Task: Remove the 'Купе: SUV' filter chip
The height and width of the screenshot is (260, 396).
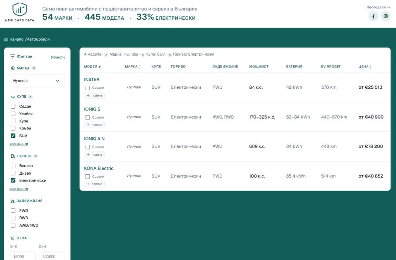Action: click(x=143, y=55)
